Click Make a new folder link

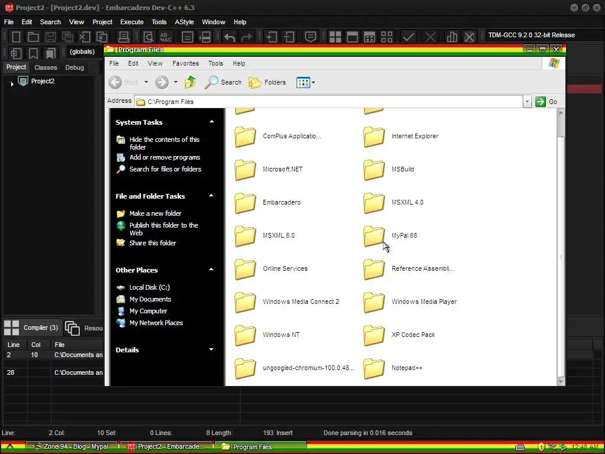[x=155, y=213]
